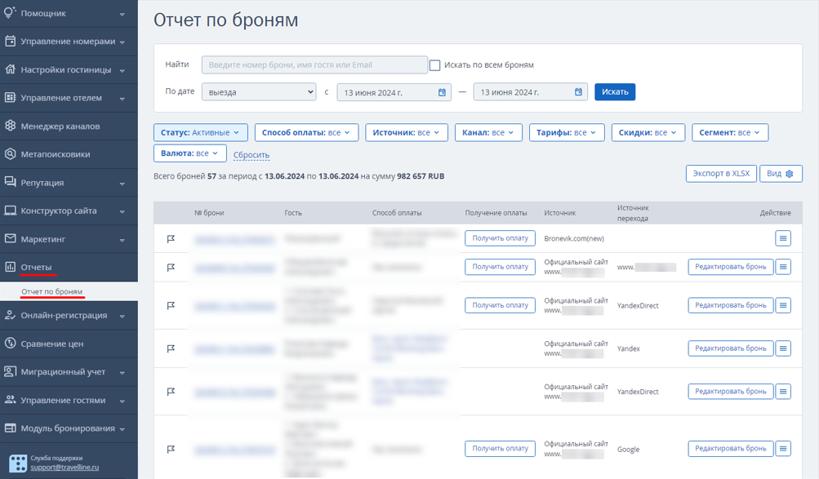Click the Сбросить filters link
The width and height of the screenshot is (819, 479).
pos(251,155)
